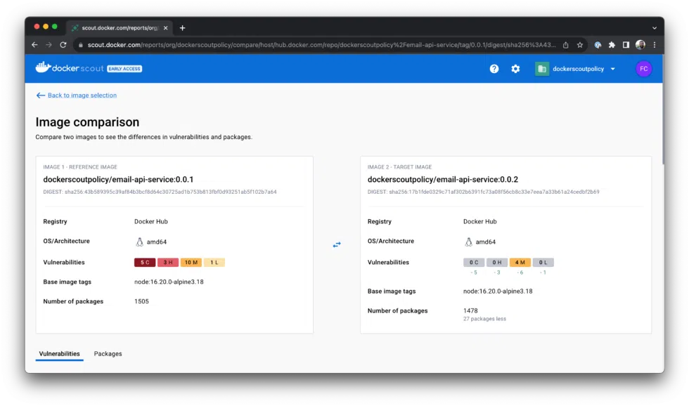The width and height of the screenshot is (689, 406).
Task: Click the 10 M medium badge
Action: point(191,263)
